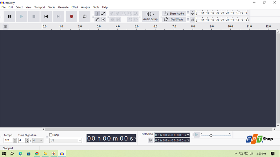Image resolution: width=280 pixels, height=157 pixels.
Task: Adjust the playback level slider knob
Action: pos(247,20)
